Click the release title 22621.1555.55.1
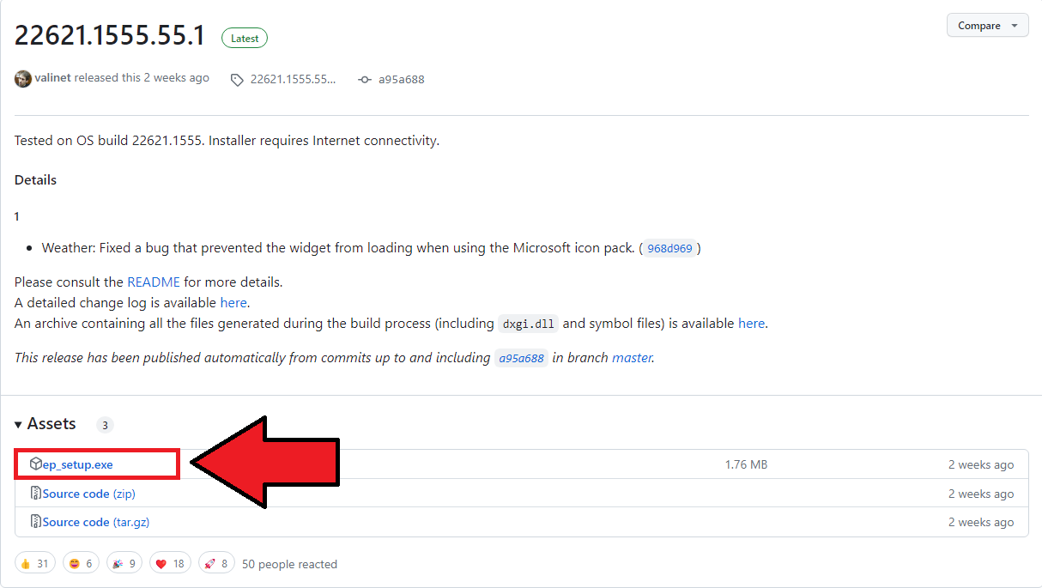The image size is (1042, 588). pyautogui.click(x=110, y=35)
